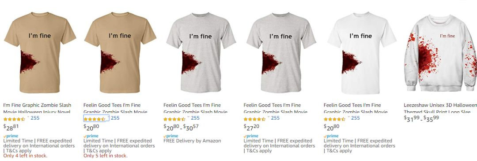Open the 255 reviews link on the white tee
The width and height of the screenshot is (477, 161).
(355, 118)
